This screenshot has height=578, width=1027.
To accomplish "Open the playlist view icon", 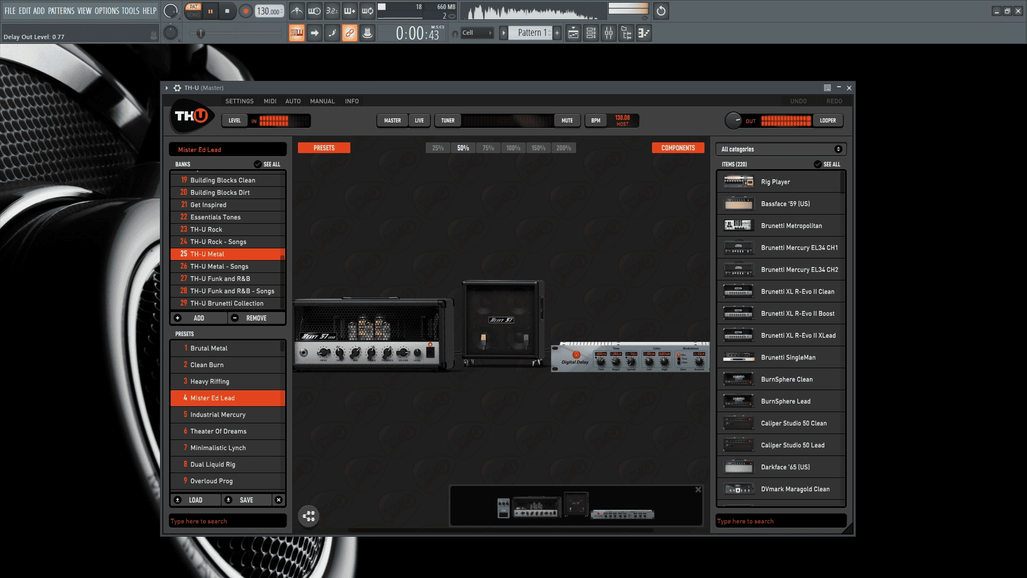I will pyautogui.click(x=573, y=33).
